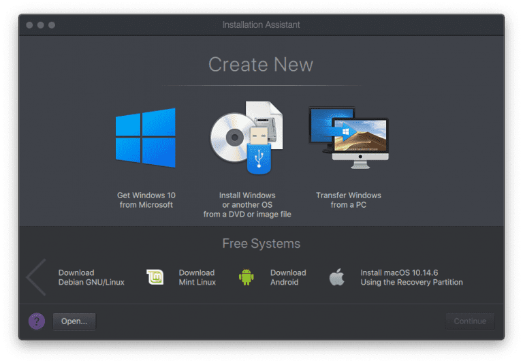The width and height of the screenshot is (523, 363).
Task: Click the Free Systems heading
Action: pos(261,244)
